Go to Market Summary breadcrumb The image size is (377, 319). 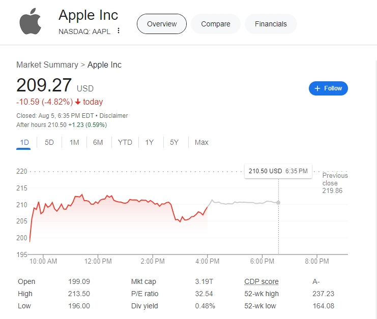pos(47,65)
